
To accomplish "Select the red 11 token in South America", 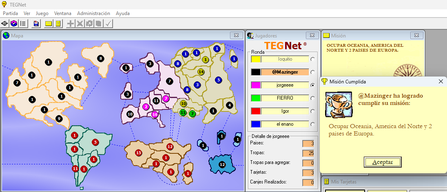I will point(75,168).
